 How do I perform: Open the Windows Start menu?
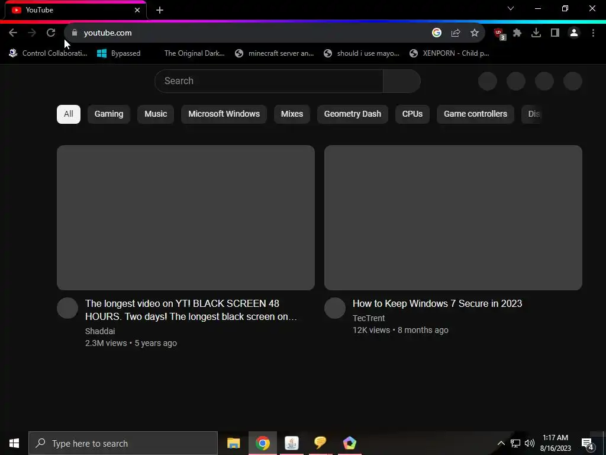tap(14, 443)
